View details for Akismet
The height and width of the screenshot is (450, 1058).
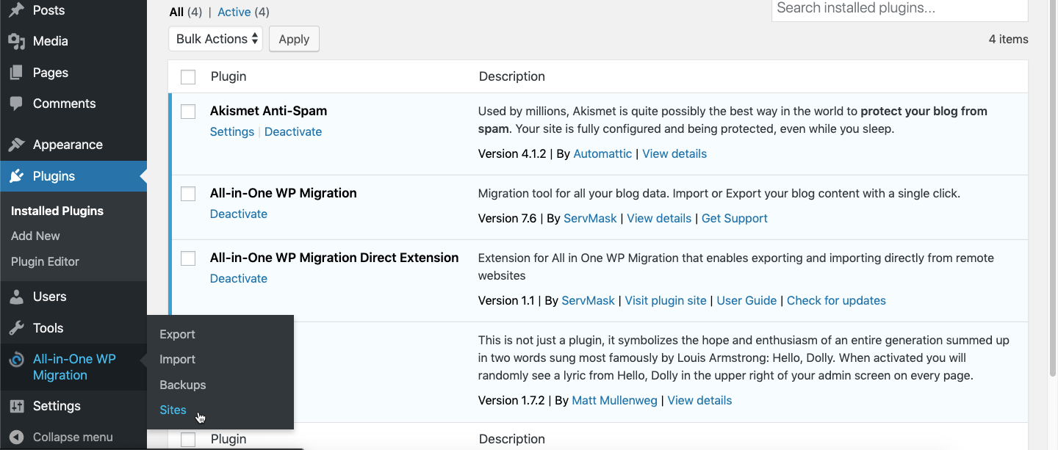click(674, 153)
